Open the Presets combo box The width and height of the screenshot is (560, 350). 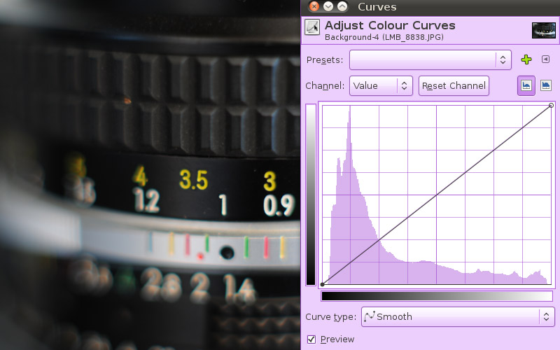430,60
